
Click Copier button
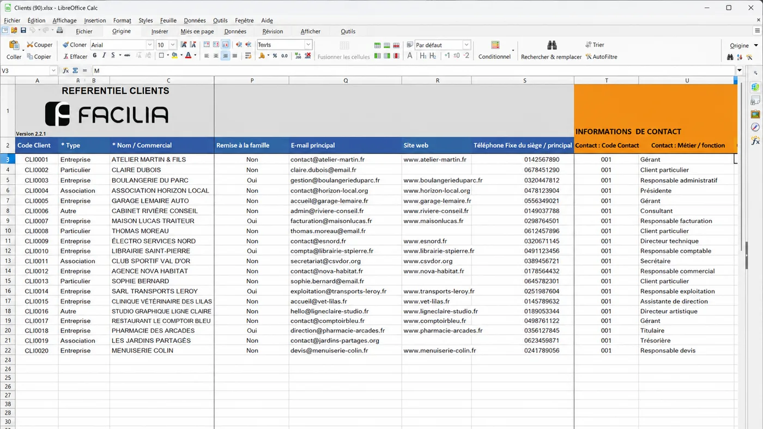click(x=39, y=57)
